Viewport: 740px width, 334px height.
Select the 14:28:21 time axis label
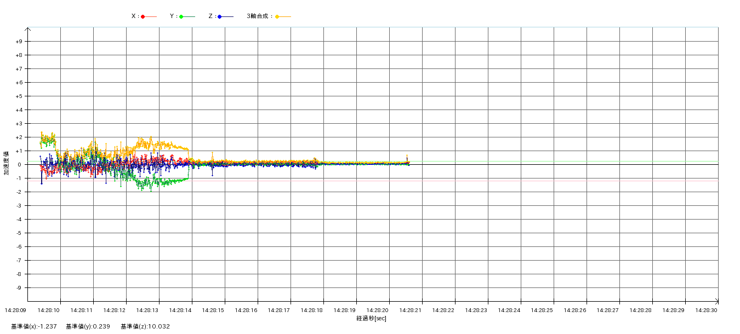[x=410, y=310]
